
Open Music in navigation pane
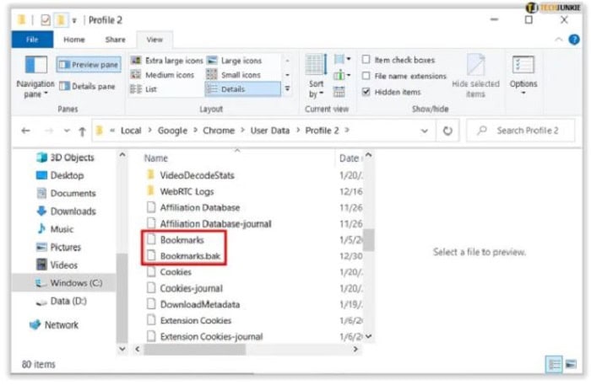point(55,229)
